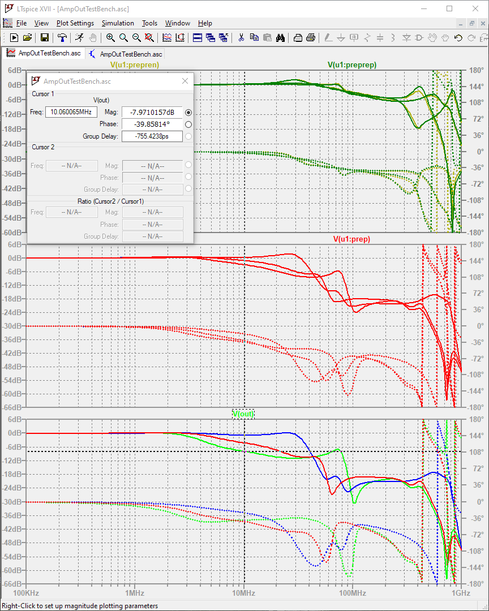
Task: Click the Close All Windows icon
Action: 224,38
